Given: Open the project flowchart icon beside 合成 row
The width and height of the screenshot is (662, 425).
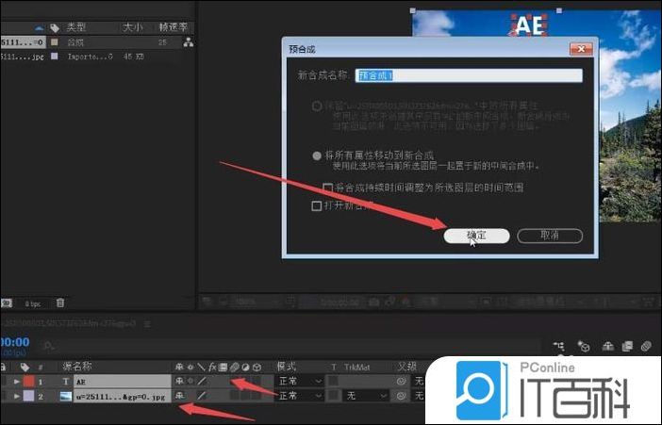Looking at the screenshot, I should [188, 42].
